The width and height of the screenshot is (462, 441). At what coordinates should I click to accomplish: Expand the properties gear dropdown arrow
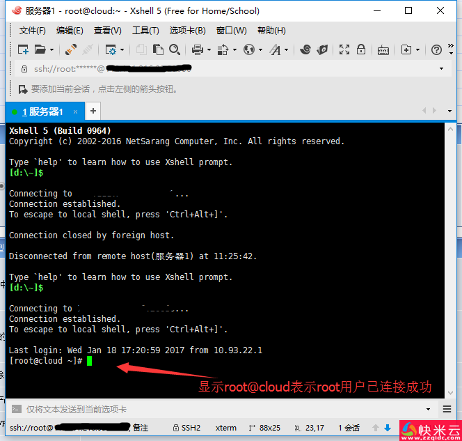pos(122,50)
